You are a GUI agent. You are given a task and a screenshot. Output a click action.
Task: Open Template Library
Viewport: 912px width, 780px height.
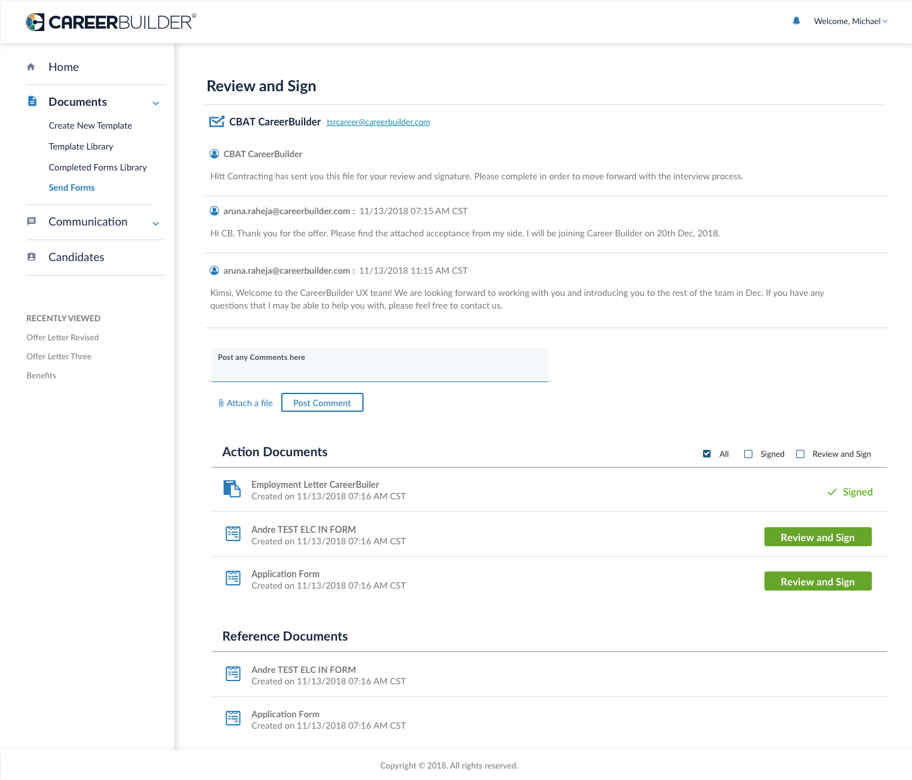pos(81,146)
